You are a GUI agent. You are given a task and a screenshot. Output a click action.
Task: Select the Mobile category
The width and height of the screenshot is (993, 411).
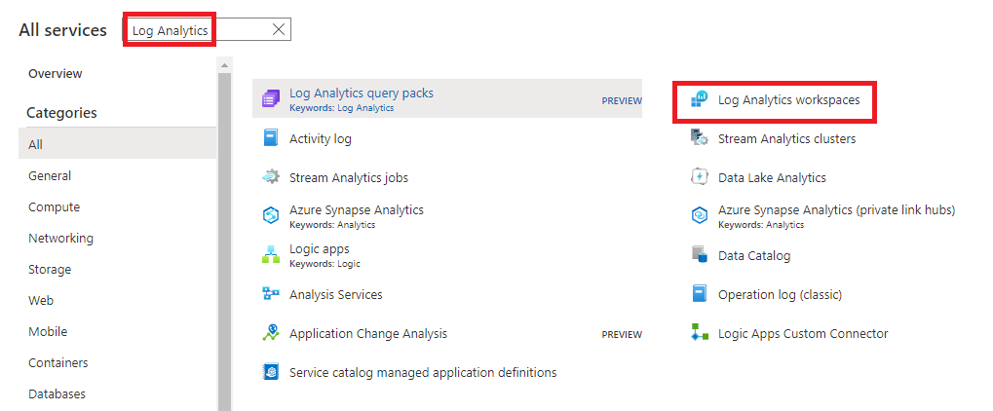click(x=48, y=331)
